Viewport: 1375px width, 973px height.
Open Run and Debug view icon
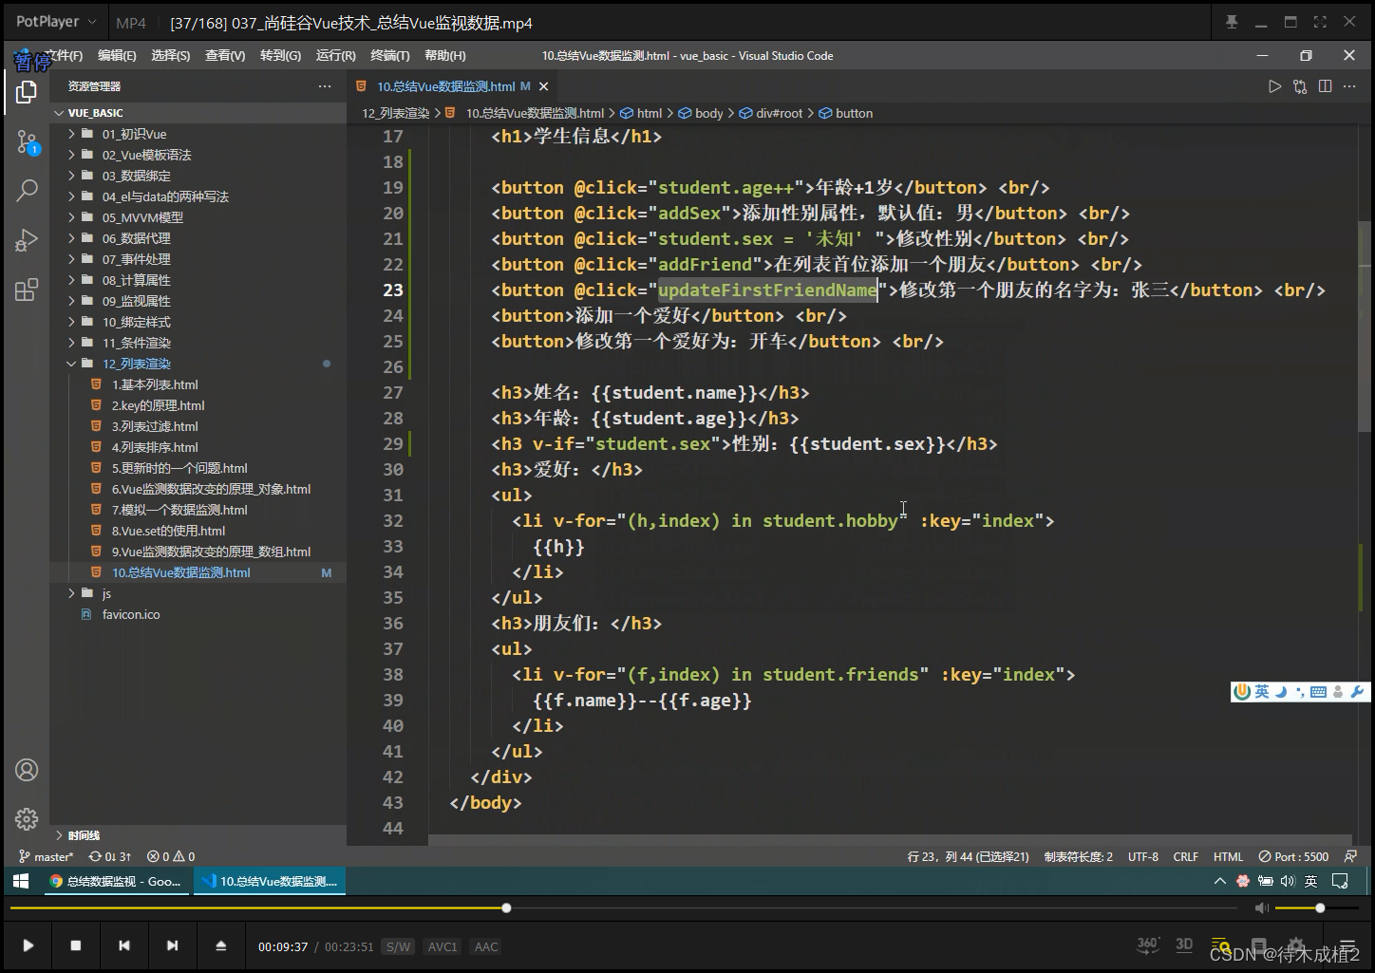[x=27, y=240]
